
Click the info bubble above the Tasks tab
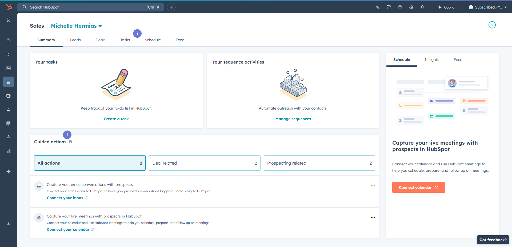pos(137,34)
